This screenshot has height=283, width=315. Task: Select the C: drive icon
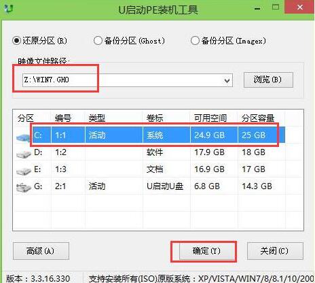pyautogui.click(x=24, y=137)
